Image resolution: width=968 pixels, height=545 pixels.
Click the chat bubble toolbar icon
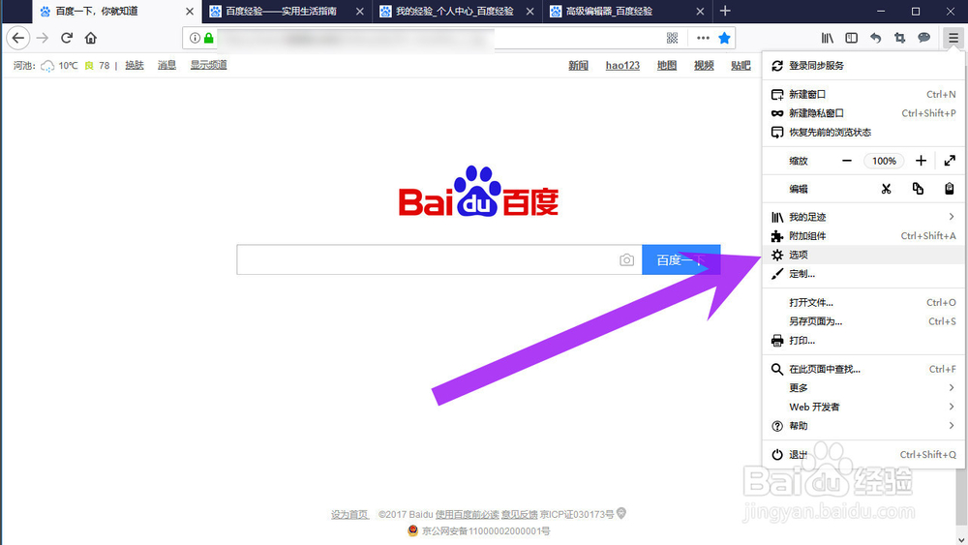click(923, 39)
